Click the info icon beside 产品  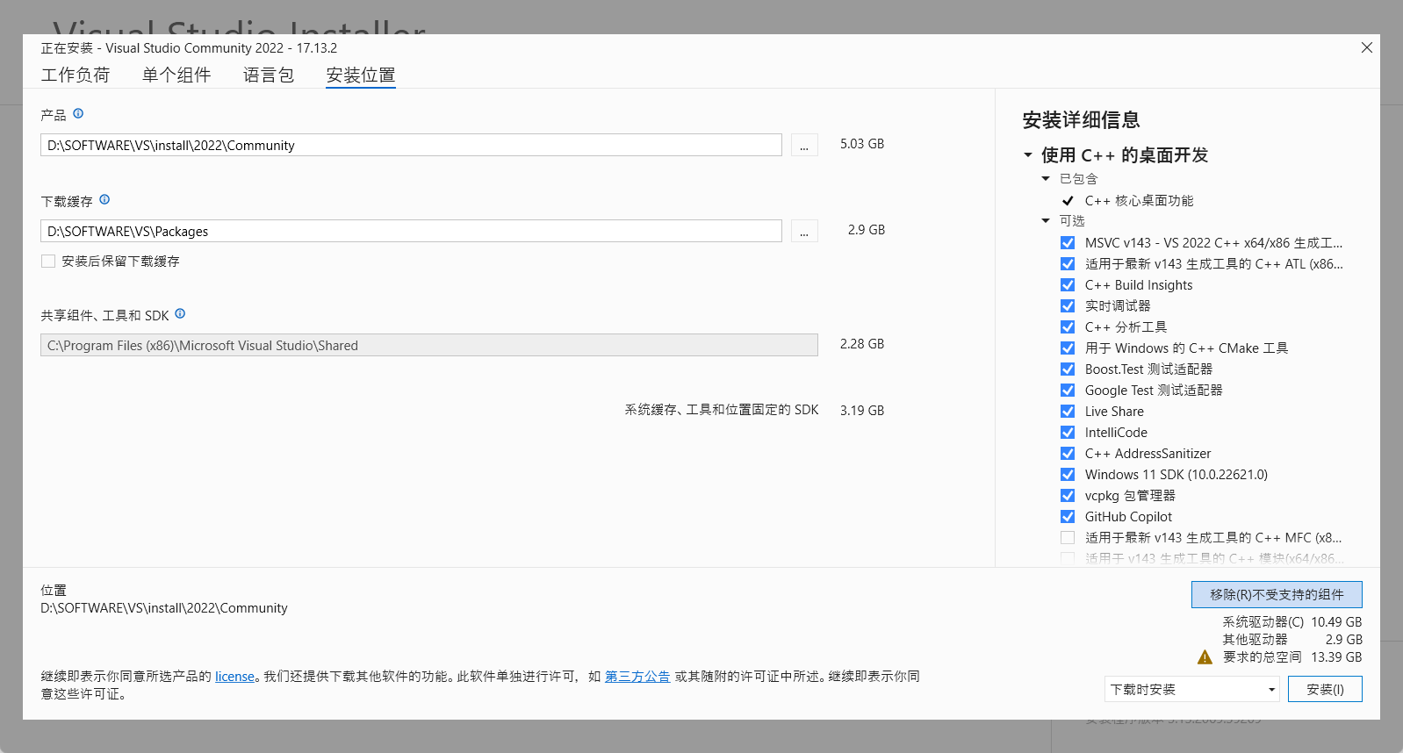click(x=78, y=113)
